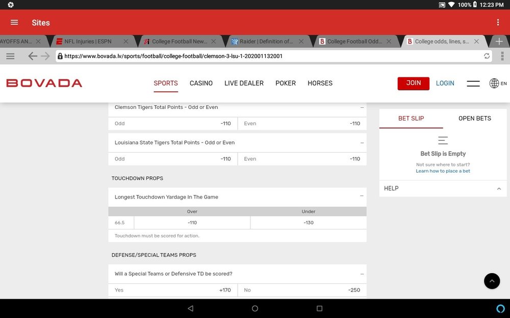Pick Over 66.5 longest touchdown at -110
This screenshot has width=510, height=318.
click(192, 223)
